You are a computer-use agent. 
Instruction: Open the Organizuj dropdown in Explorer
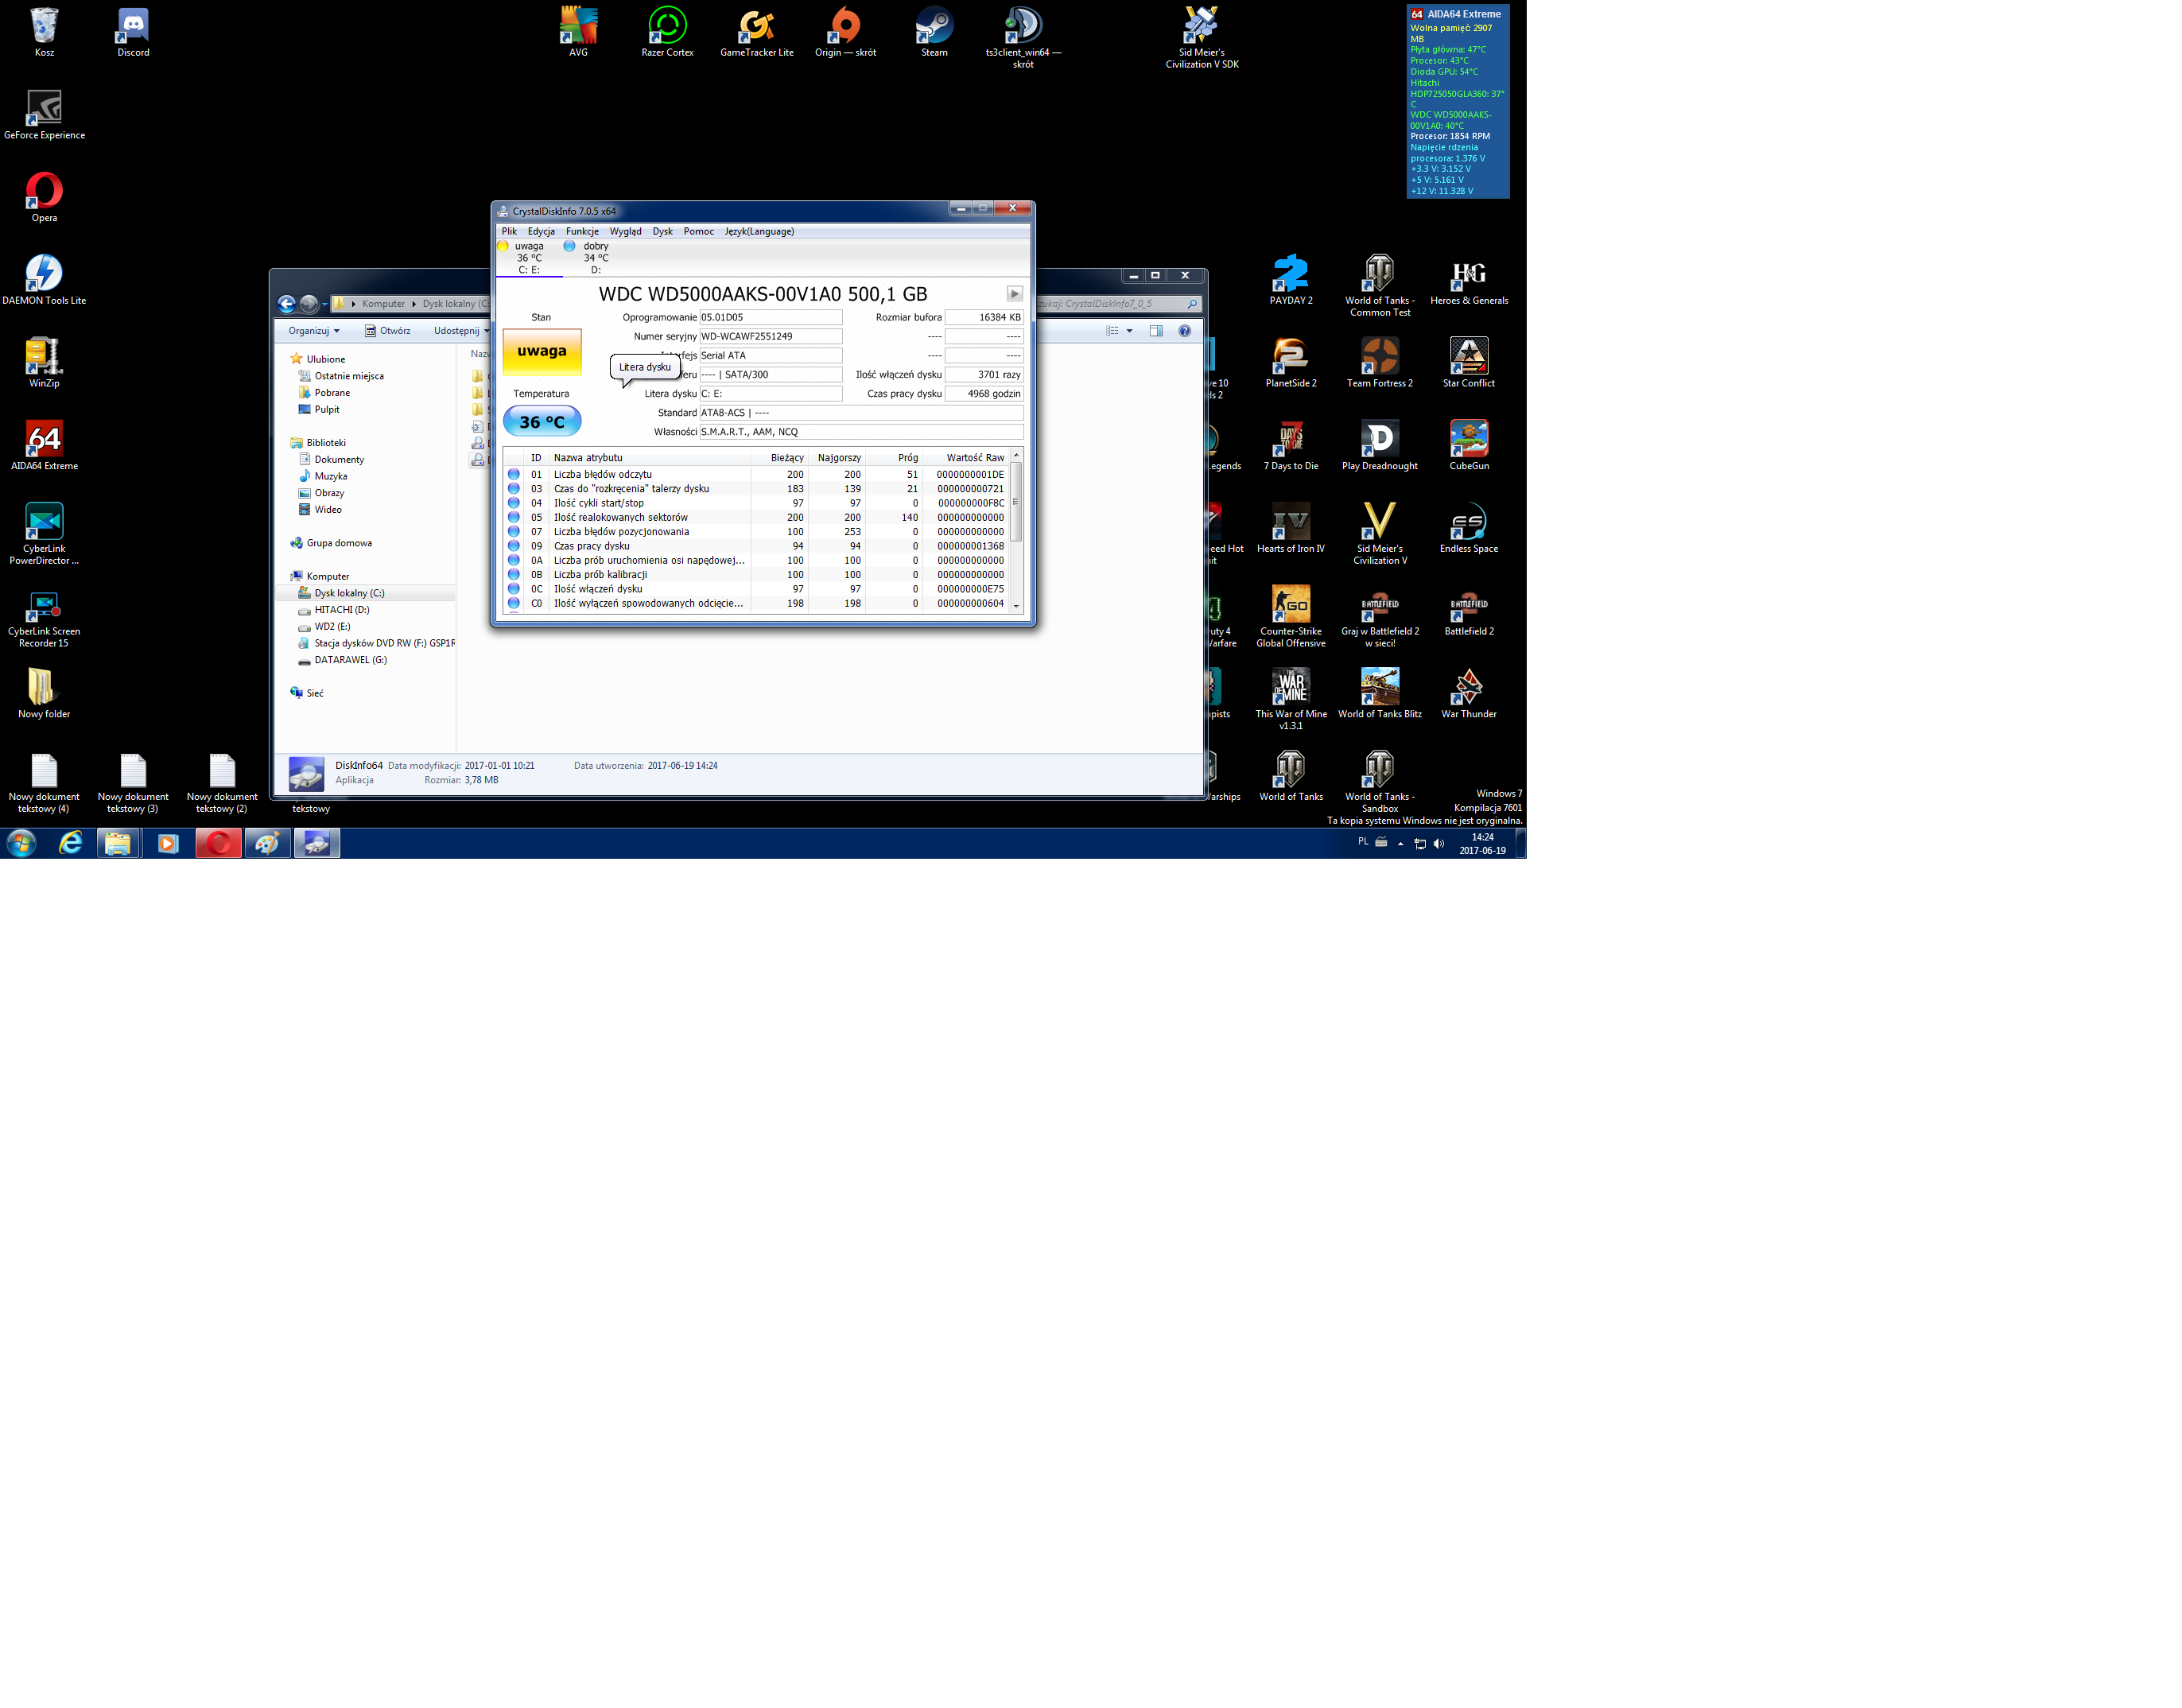pos(314,331)
